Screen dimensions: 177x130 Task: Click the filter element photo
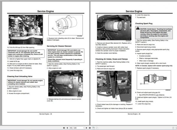coord(114,27)
